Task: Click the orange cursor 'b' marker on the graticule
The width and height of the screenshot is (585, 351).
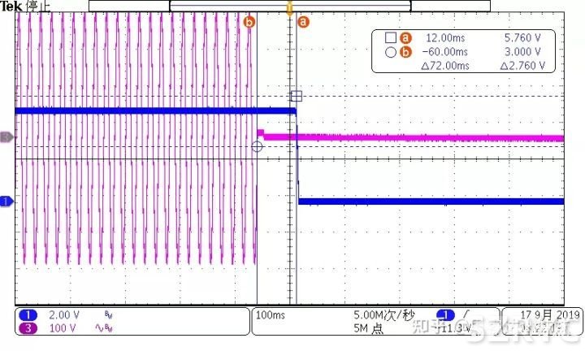Action: [249, 22]
